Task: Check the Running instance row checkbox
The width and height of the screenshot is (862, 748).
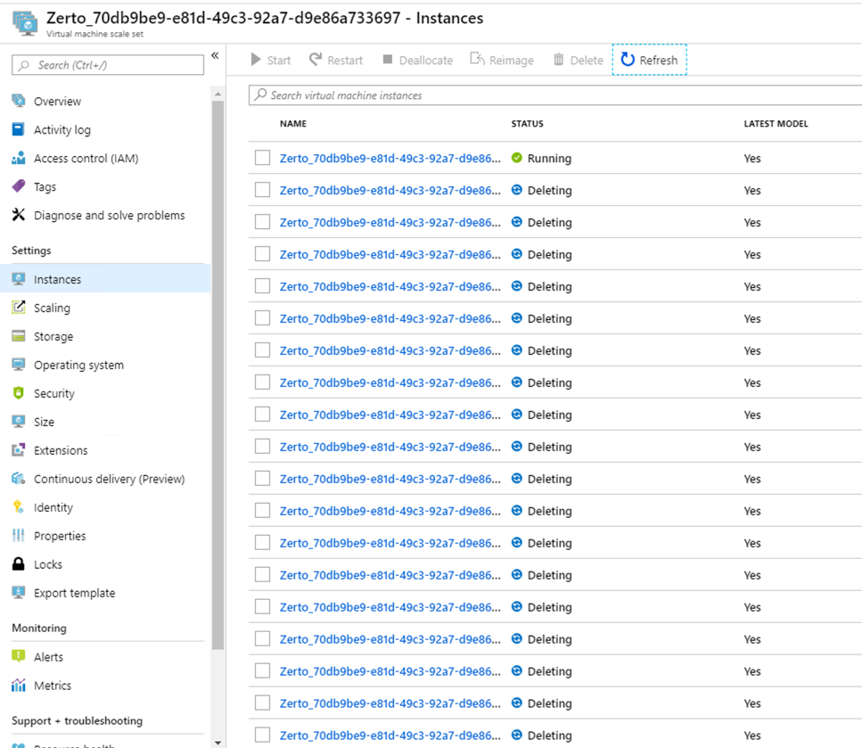Action: pyautogui.click(x=262, y=158)
